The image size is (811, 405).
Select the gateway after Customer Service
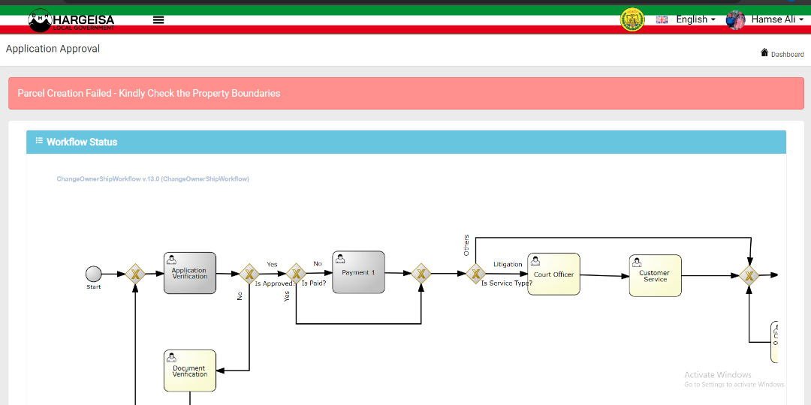pyautogui.click(x=749, y=276)
